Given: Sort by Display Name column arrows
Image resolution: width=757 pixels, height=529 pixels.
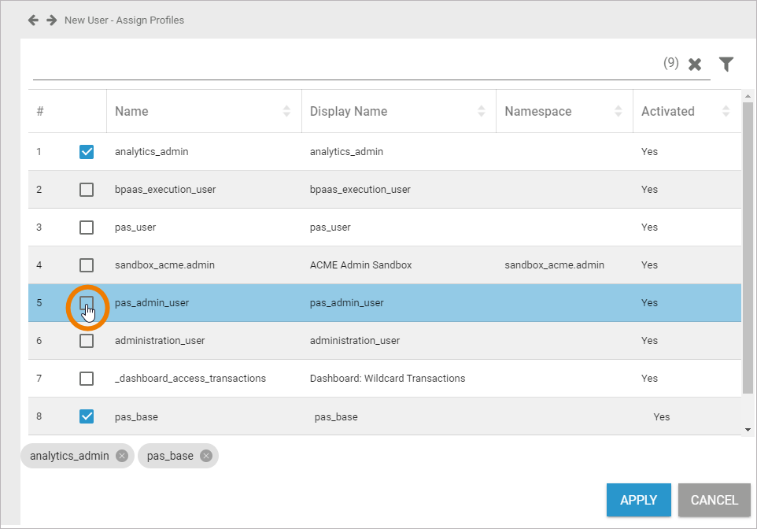Looking at the screenshot, I should point(481,112).
